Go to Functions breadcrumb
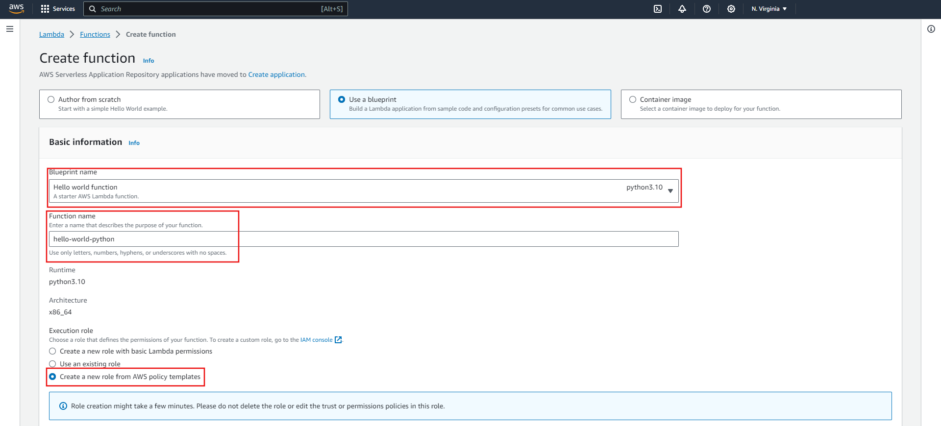Viewport: 941px width, 426px height. [x=95, y=34]
